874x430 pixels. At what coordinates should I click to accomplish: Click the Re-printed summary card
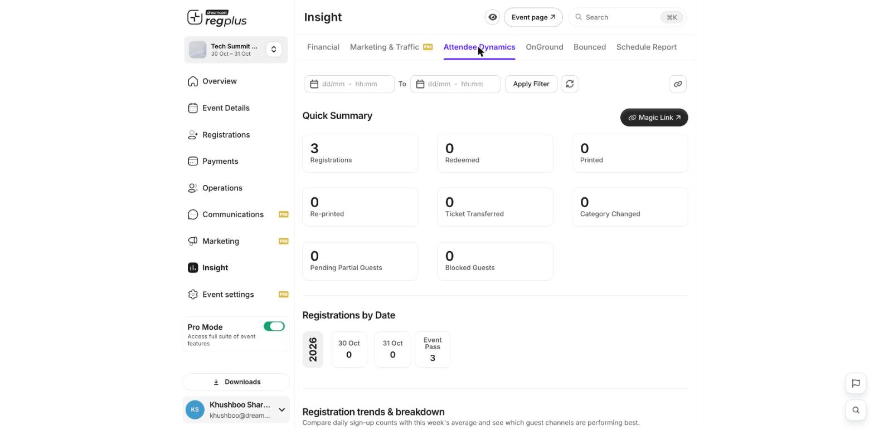(x=360, y=207)
